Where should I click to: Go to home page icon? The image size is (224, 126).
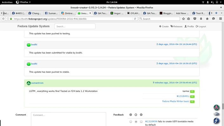click(207, 19)
